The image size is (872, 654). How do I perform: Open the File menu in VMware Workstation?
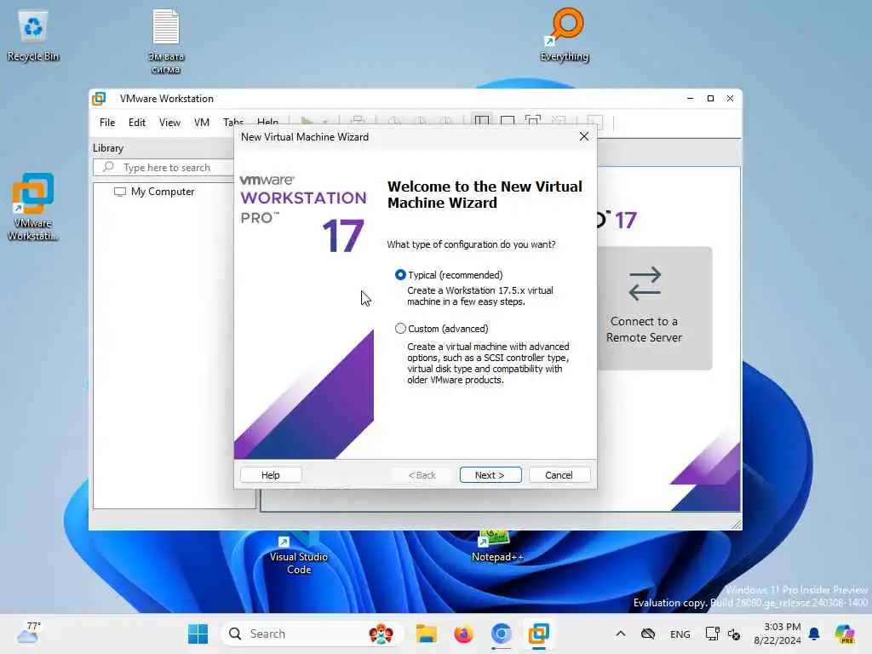(x=107, y=123)
